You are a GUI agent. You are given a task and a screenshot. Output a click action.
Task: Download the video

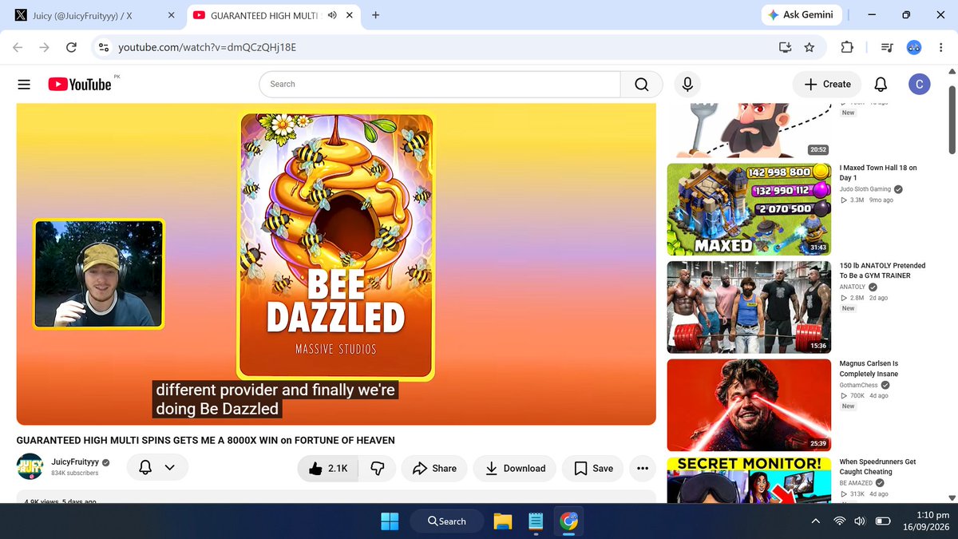point(515,468)
